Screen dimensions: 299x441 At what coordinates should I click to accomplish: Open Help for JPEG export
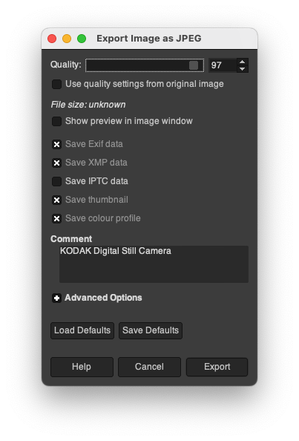click(x=82, y=367)
